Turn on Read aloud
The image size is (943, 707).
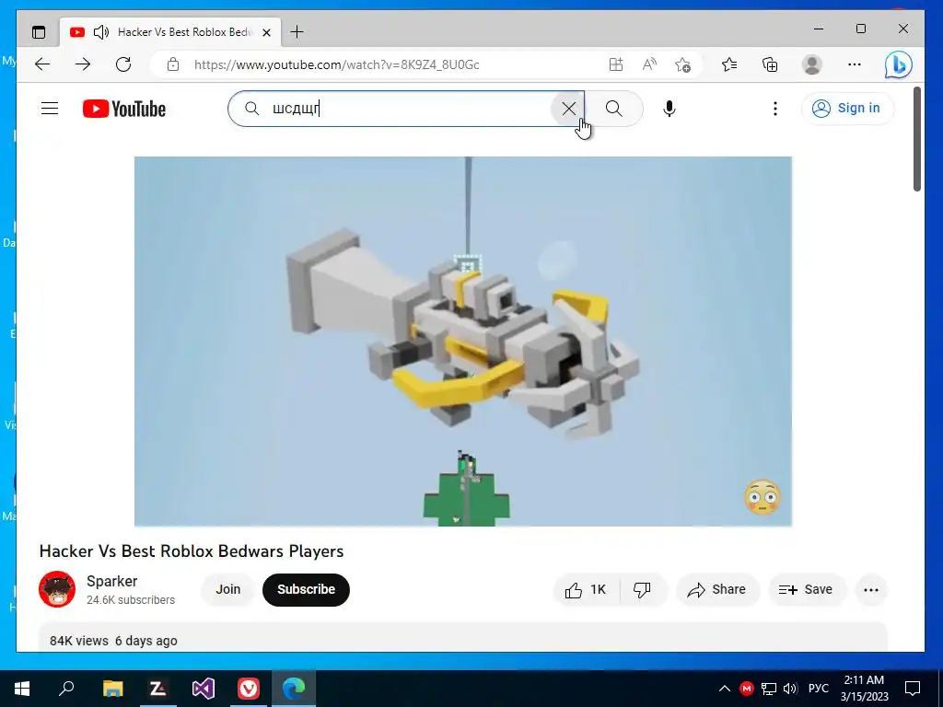pyautogui.click(x=649, y=64)
